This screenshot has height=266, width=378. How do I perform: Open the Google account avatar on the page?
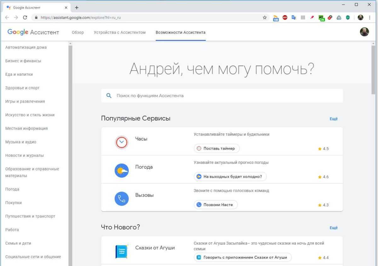(364, 32)
